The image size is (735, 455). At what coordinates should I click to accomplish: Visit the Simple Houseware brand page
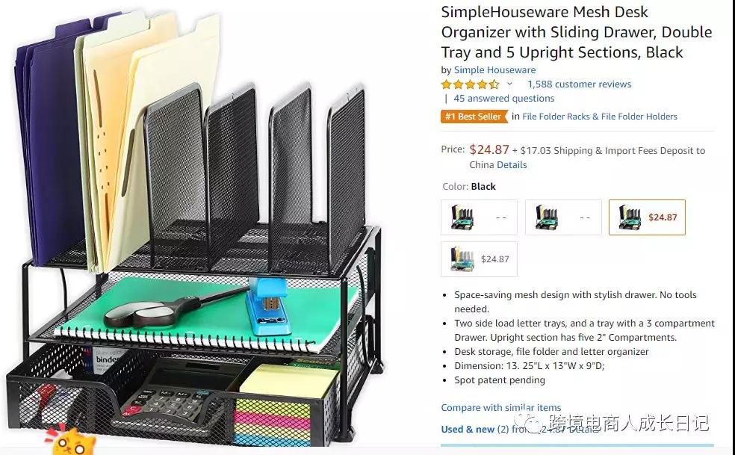(494, 70)
